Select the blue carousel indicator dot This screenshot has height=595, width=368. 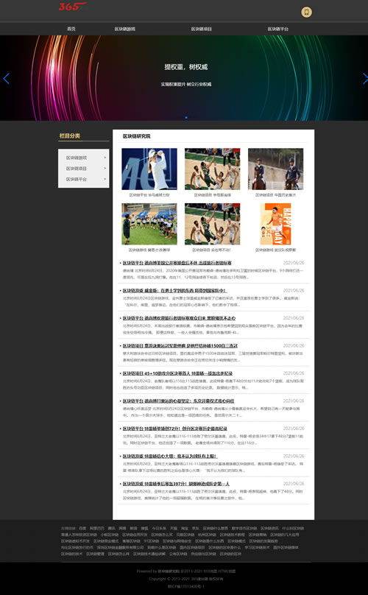[x=186, y=118]
